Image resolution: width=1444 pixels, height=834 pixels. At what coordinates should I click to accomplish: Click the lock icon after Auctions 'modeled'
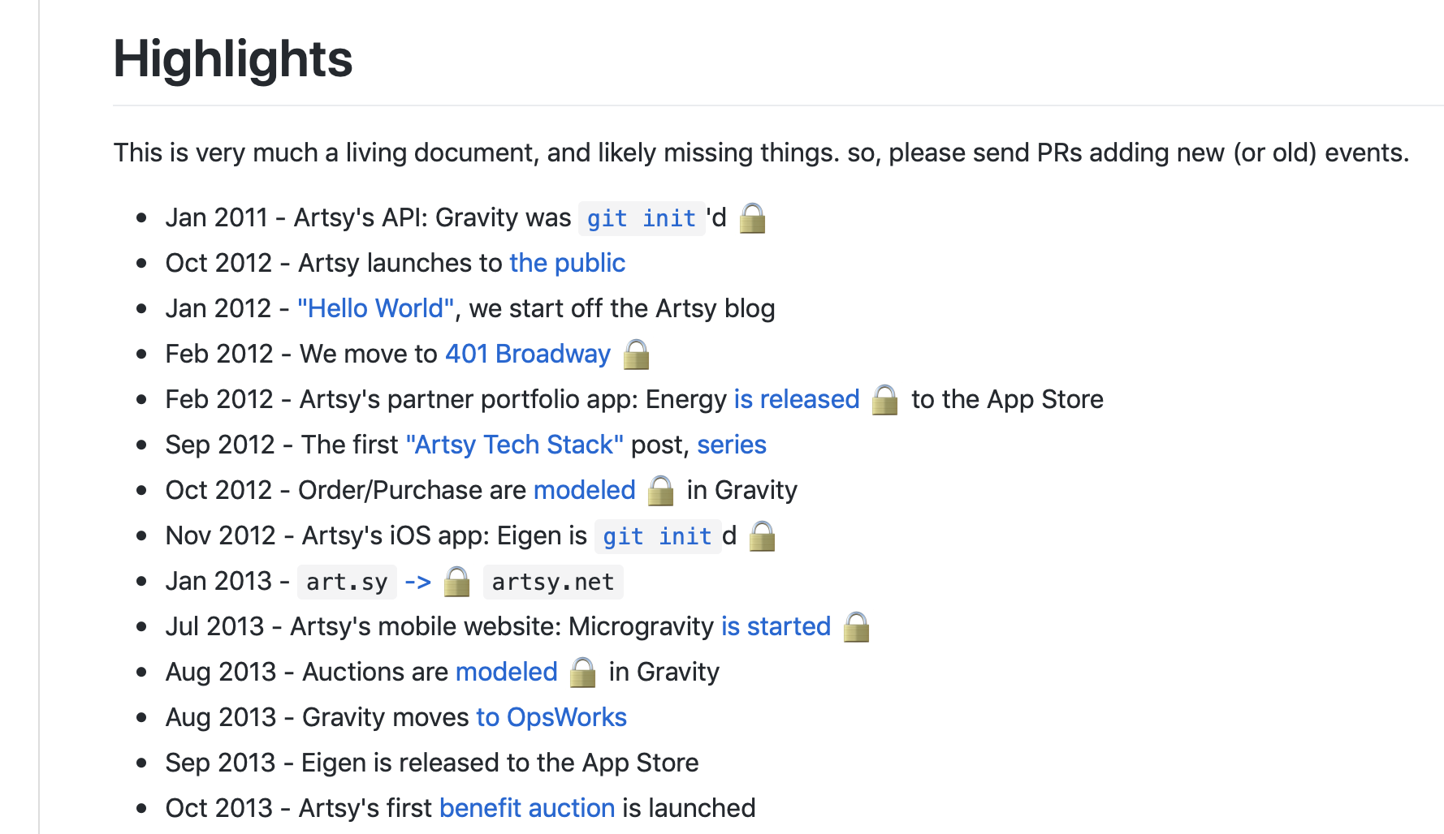(583, 672)
